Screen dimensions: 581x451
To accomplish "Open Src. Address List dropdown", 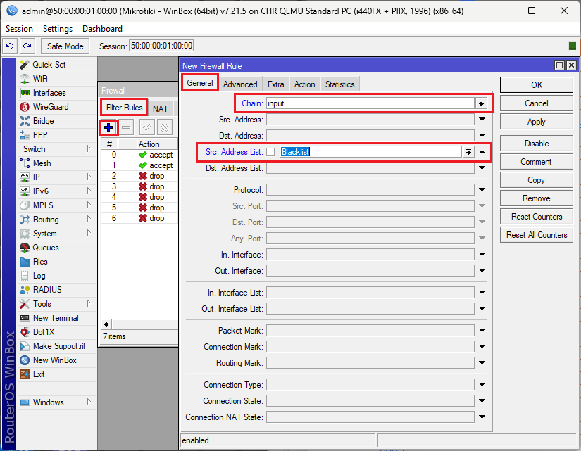I will (469, 152).
